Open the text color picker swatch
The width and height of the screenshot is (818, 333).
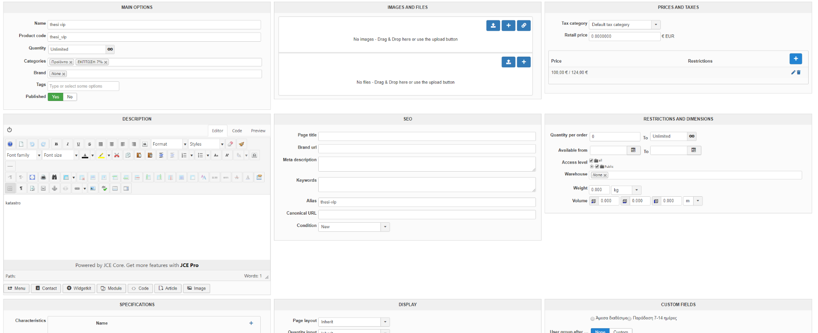pos(85,155)
